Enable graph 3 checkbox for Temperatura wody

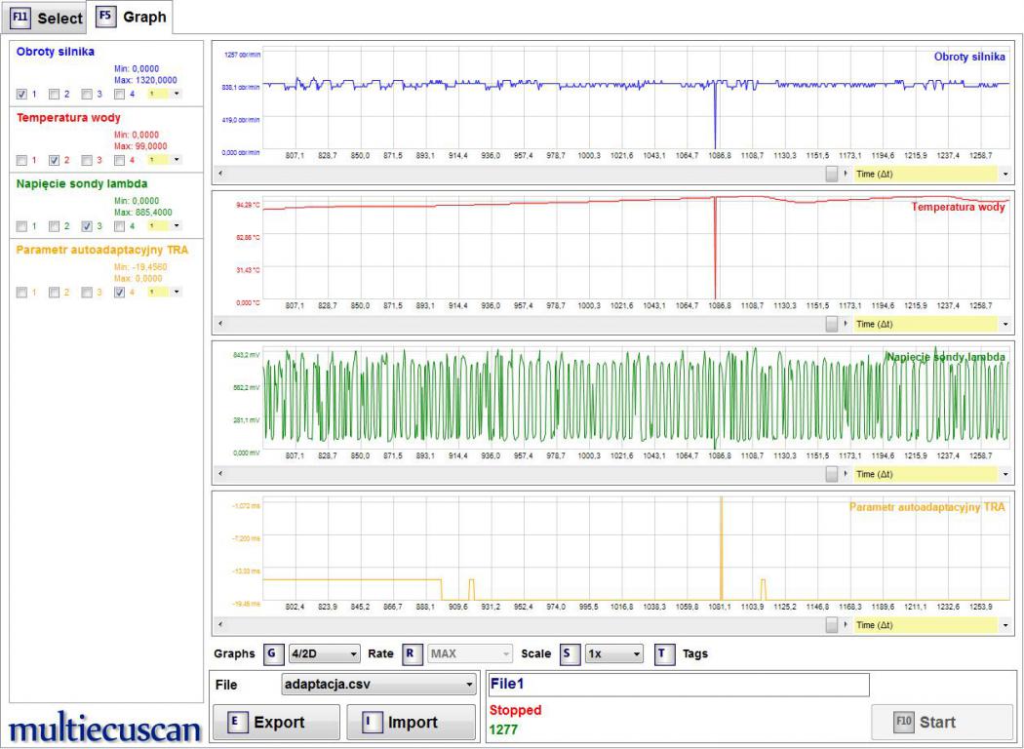tap(87, 160)
